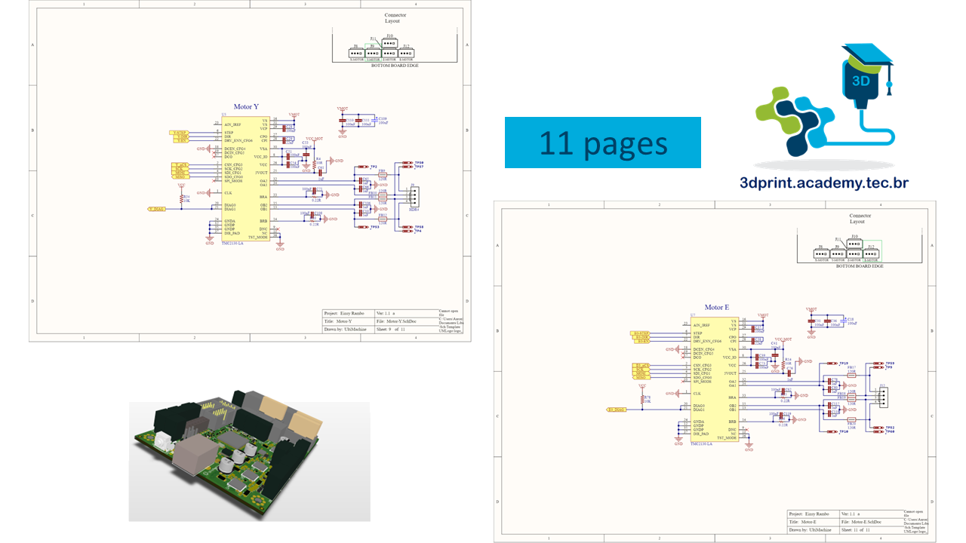Viewport: 966px width, 543px height.
Task: Select 'BOTTOM BOARD EDGE' text in Motor E sheet
Action: tap(860, 266)
